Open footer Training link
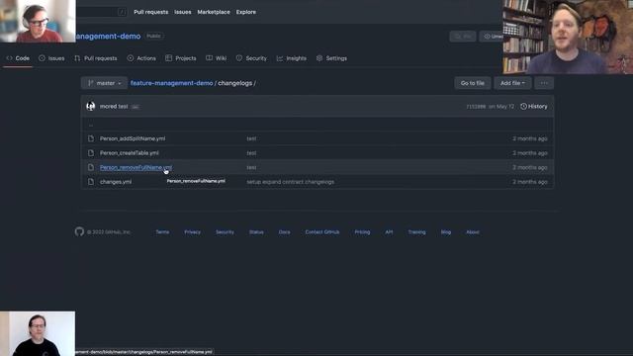Screen dimensions: 633x356 point(416,232)
